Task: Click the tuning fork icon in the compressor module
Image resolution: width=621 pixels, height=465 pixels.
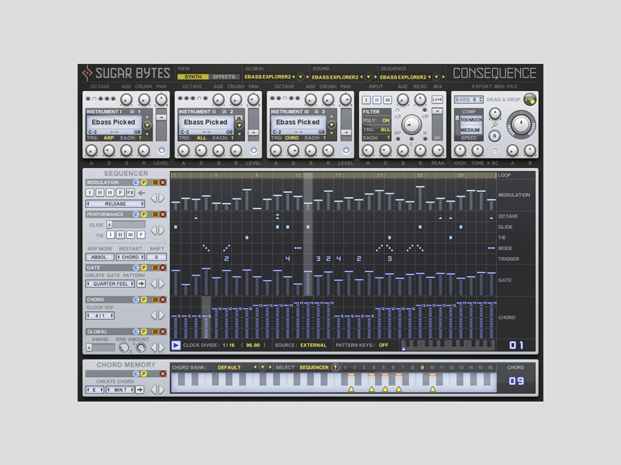Action: 495,125
